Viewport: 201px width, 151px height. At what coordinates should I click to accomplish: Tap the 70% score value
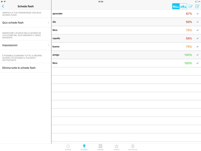click(x=189, y=30)
